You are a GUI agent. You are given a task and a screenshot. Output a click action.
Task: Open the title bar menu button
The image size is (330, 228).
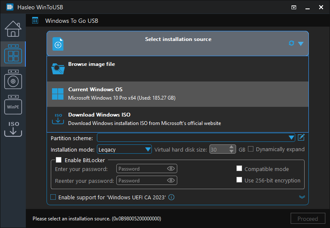[294, 8]
